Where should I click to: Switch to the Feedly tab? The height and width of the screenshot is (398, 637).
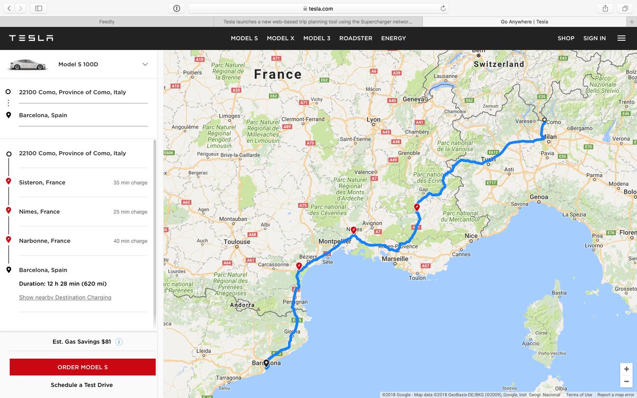click(x=107, y=22)
